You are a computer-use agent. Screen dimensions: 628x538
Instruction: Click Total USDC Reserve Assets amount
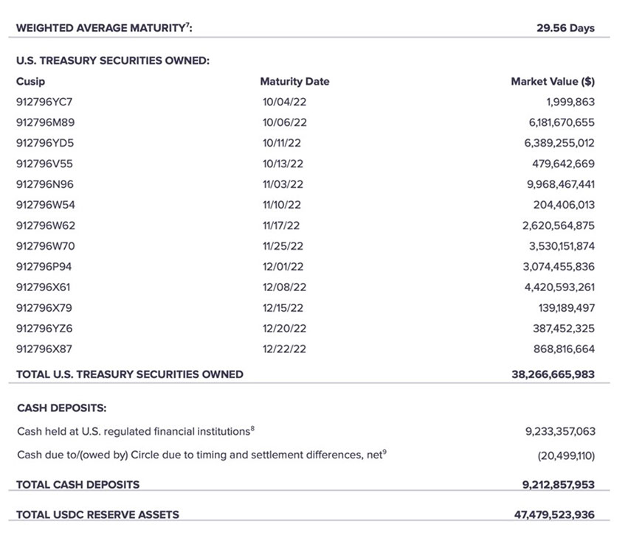(554, 515)
